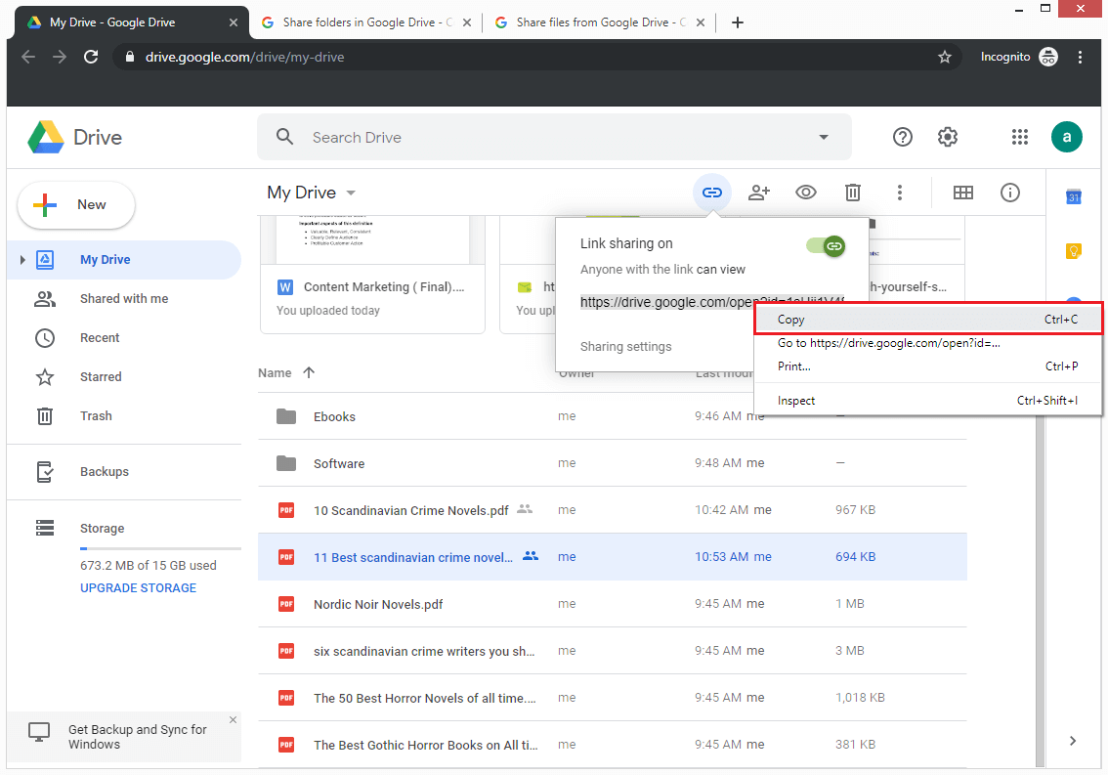Select The Best Gothic Horror Books file
The height and width of the screenshot is (775, 1108).
coord(612,745)
